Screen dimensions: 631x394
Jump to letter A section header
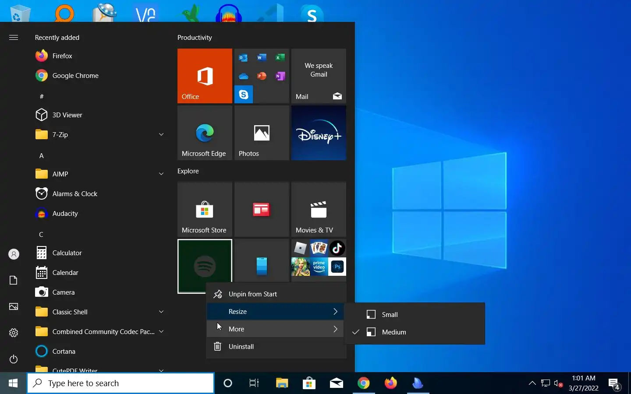(x=42, y=155)
